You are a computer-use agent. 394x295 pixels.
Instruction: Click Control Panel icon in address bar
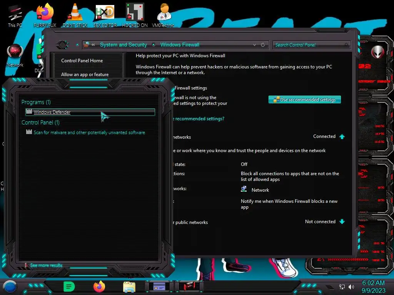pyautogui.click(x=87, y=45)
